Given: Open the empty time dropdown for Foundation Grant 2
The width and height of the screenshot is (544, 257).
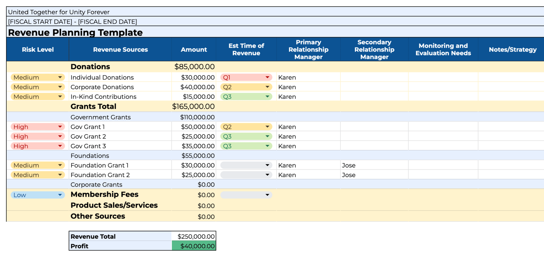Looking at the screenshot, I should (246, 175).
